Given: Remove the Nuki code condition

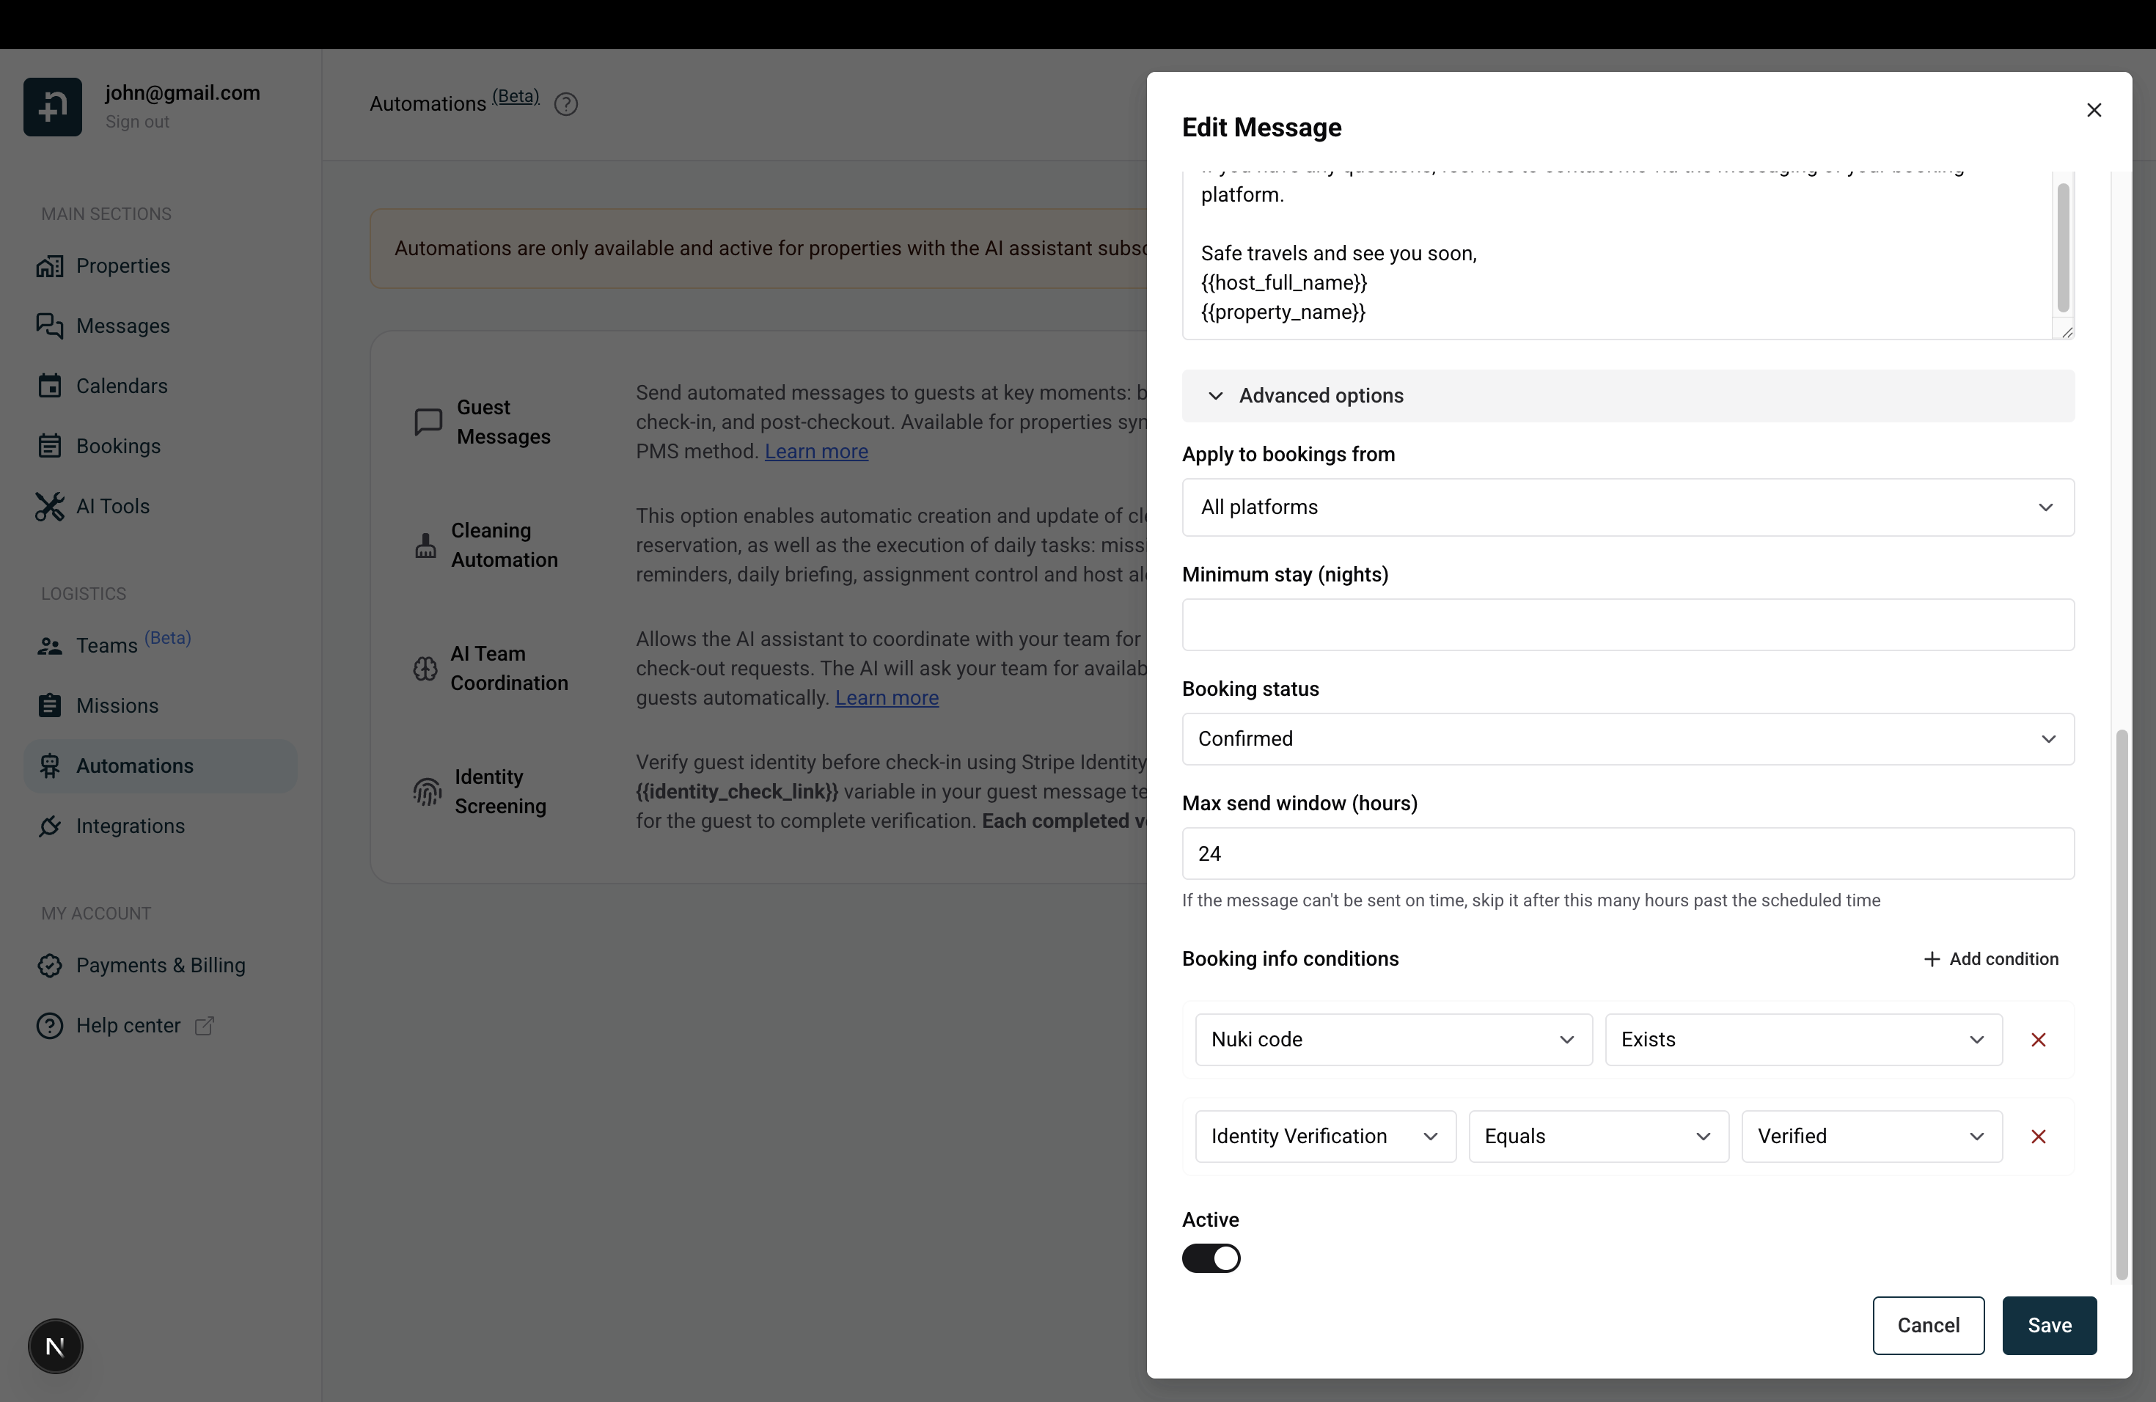Looking at the screenshot, I should (2038, 1040).
